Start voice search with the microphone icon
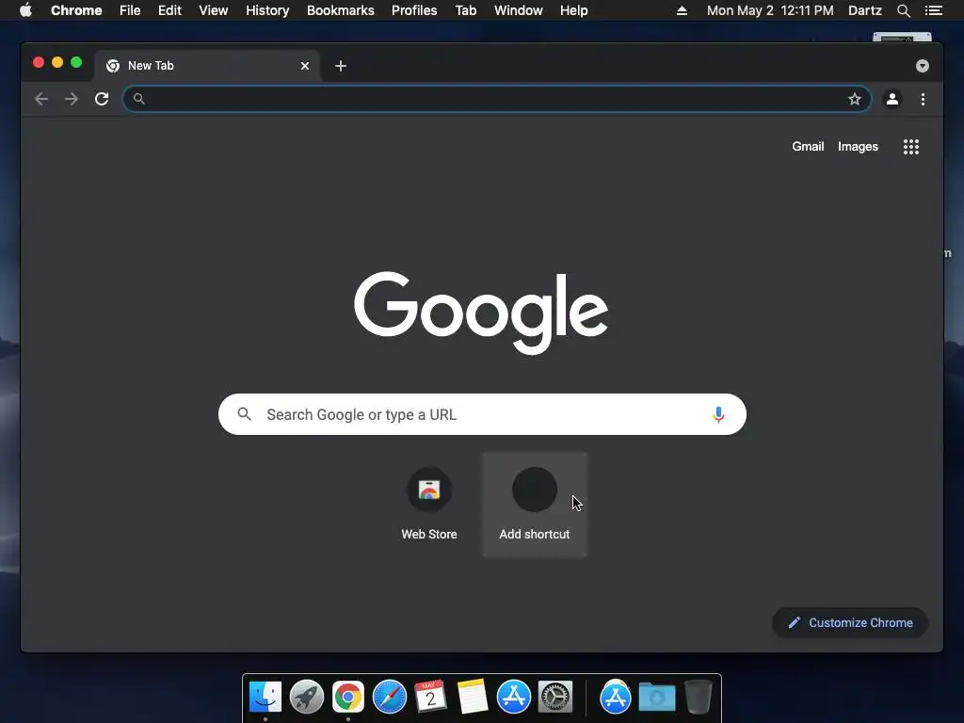Image resolution: width=964 pixels, height=723 pixels. [718, 414]
